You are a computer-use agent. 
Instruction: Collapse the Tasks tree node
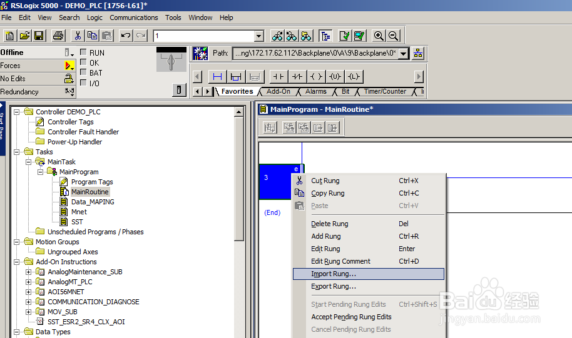tap(17, 152)
